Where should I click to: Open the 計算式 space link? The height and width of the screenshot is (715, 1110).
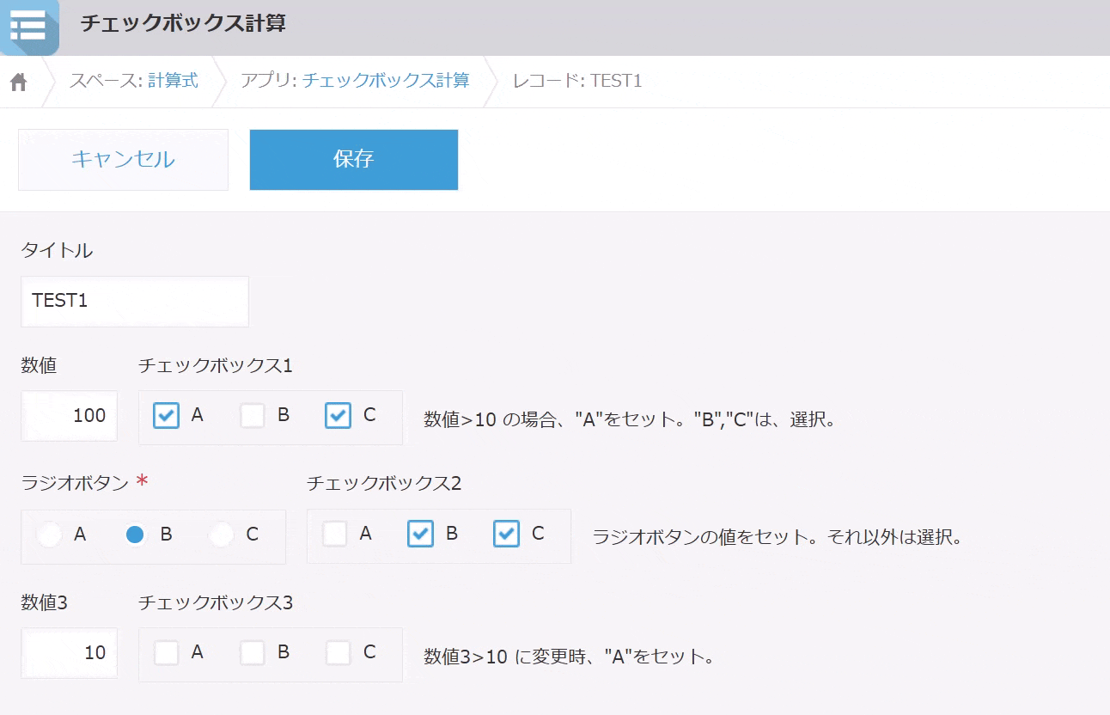pos(173,81)
